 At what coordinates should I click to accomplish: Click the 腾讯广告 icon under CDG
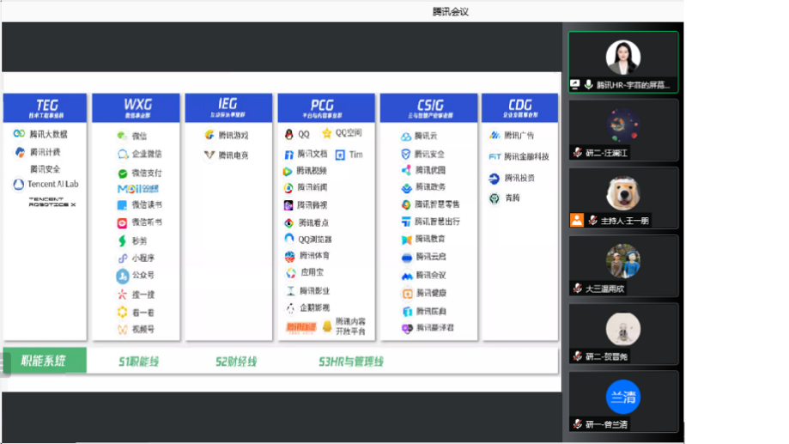click(495, 135)
